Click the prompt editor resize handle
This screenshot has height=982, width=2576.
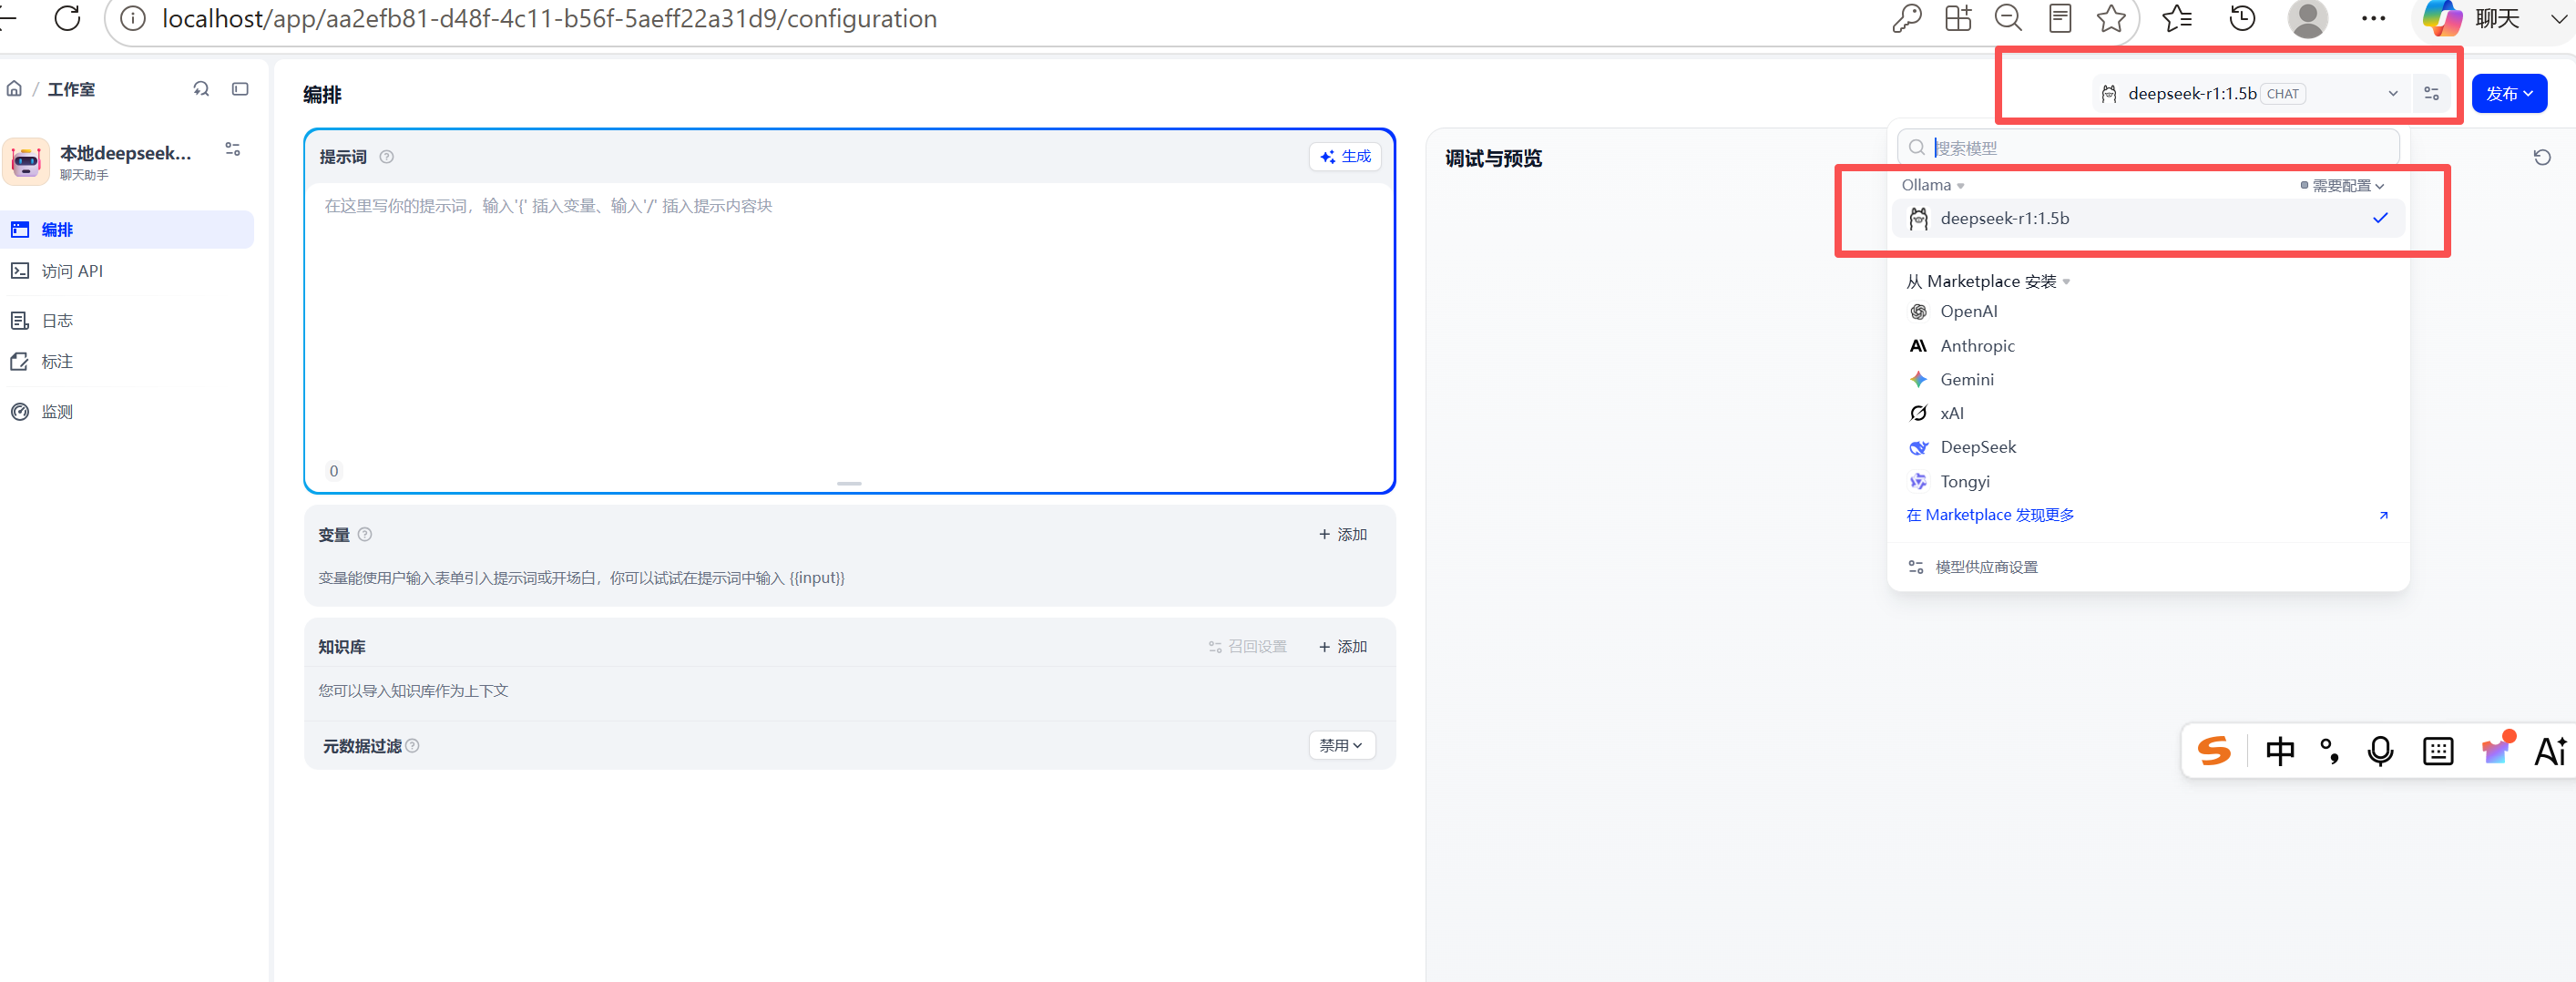pos(849,484)
